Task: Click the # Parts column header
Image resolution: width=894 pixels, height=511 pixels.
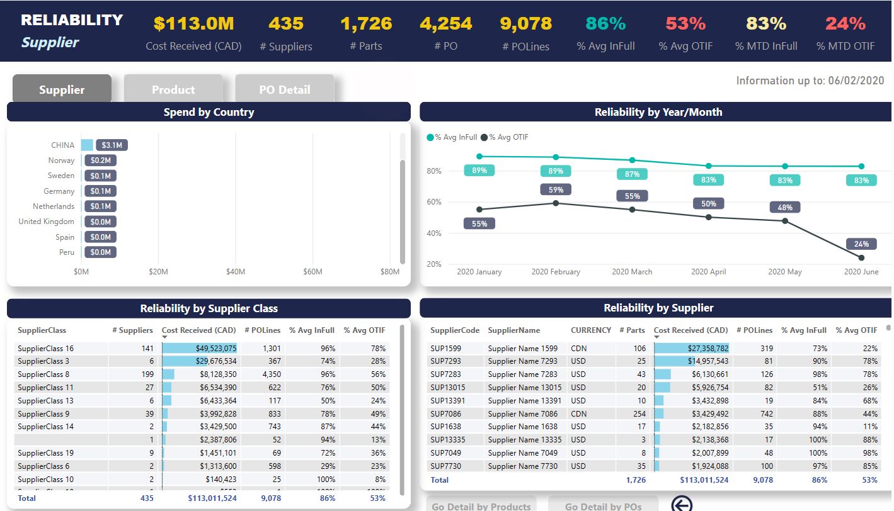Action: pos(633,330)
